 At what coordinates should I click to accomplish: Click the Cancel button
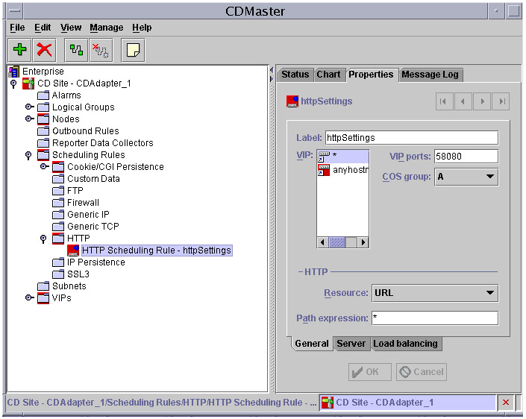click(x=422, y=372)
